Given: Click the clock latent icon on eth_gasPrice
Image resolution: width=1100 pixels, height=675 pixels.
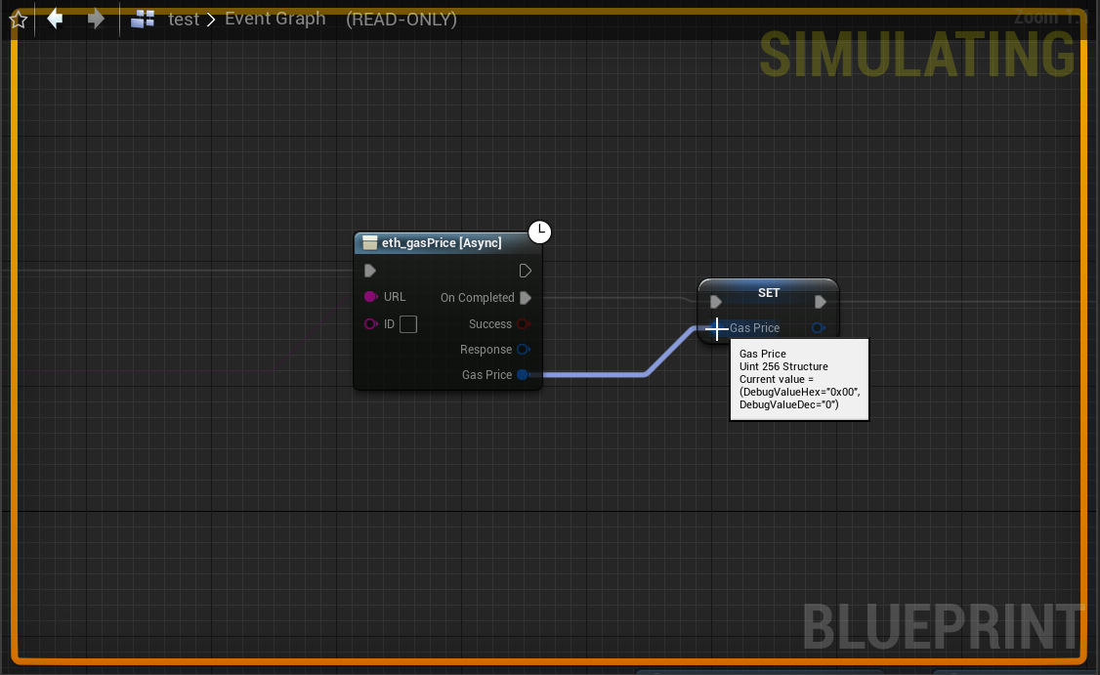Looking at the screenshot, I should point(539,232).
